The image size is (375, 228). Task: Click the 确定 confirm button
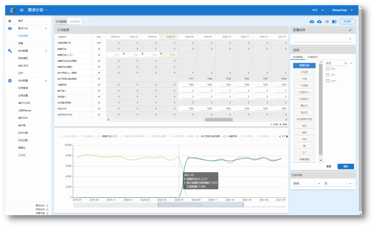coord(346,166)
